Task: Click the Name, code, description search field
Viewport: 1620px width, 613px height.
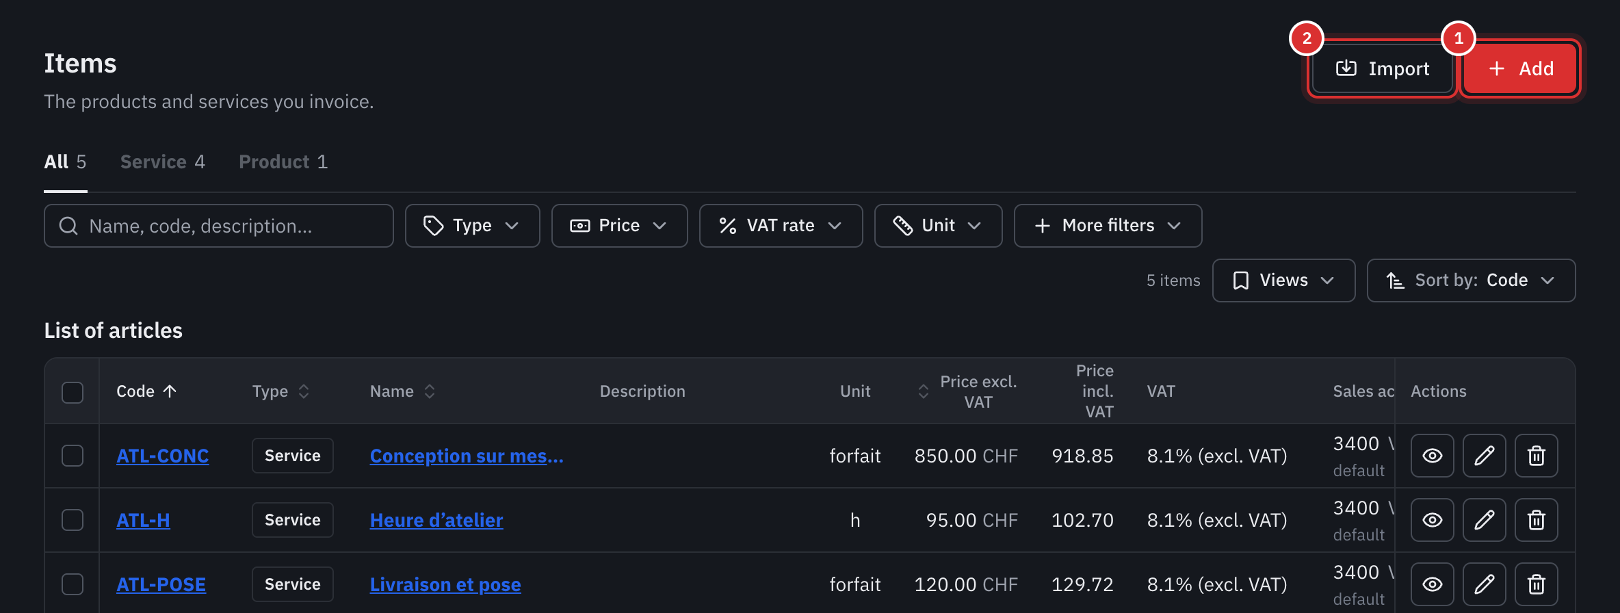Action: (219, 226)
